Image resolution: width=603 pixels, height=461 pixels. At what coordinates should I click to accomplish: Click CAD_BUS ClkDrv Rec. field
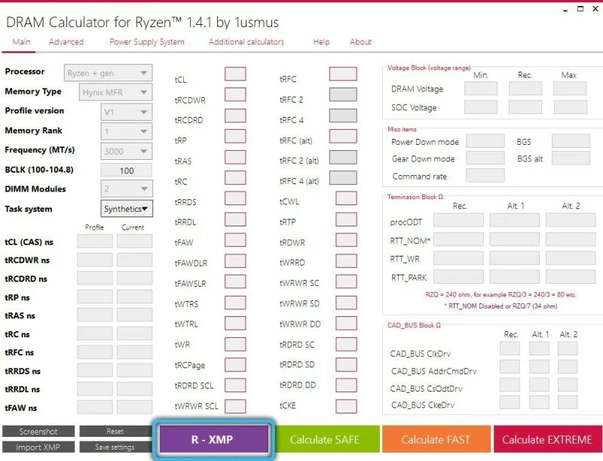(510, 349)
